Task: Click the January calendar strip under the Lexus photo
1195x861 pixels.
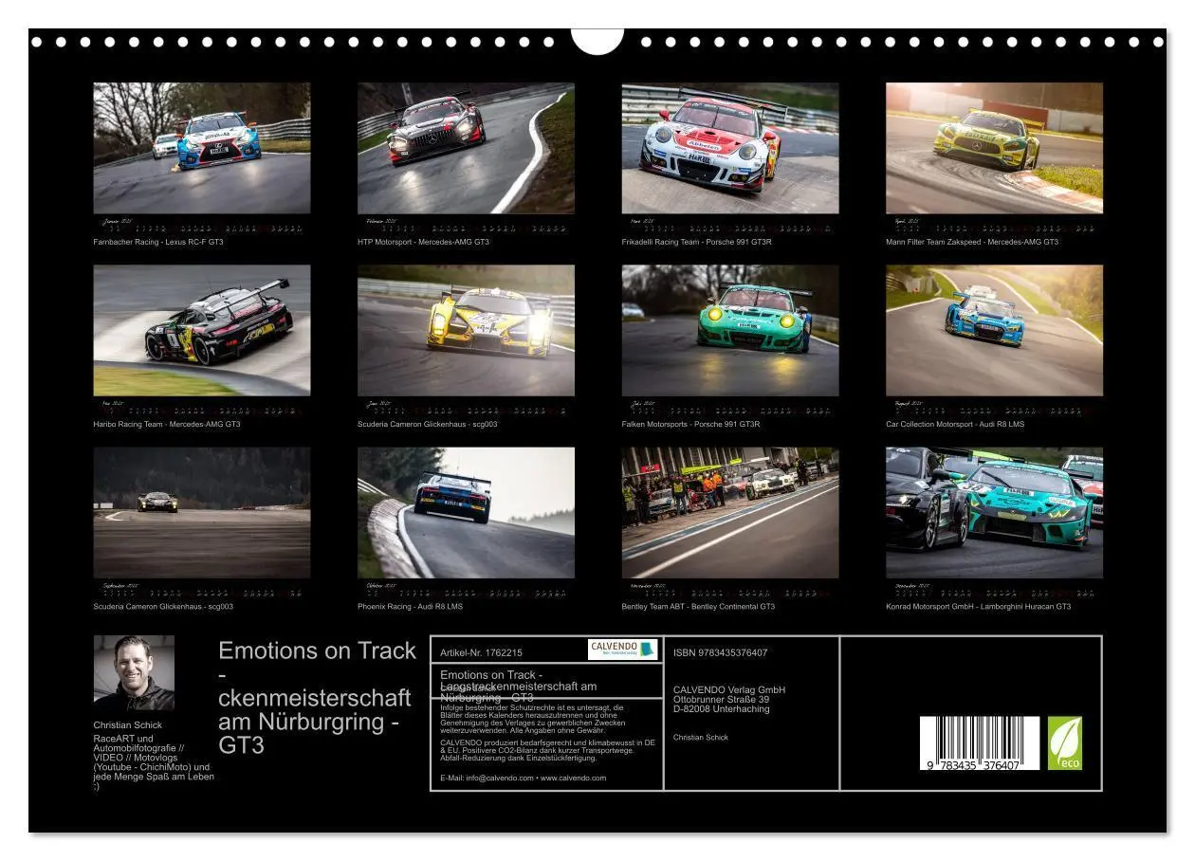Action: pos(201,226)
